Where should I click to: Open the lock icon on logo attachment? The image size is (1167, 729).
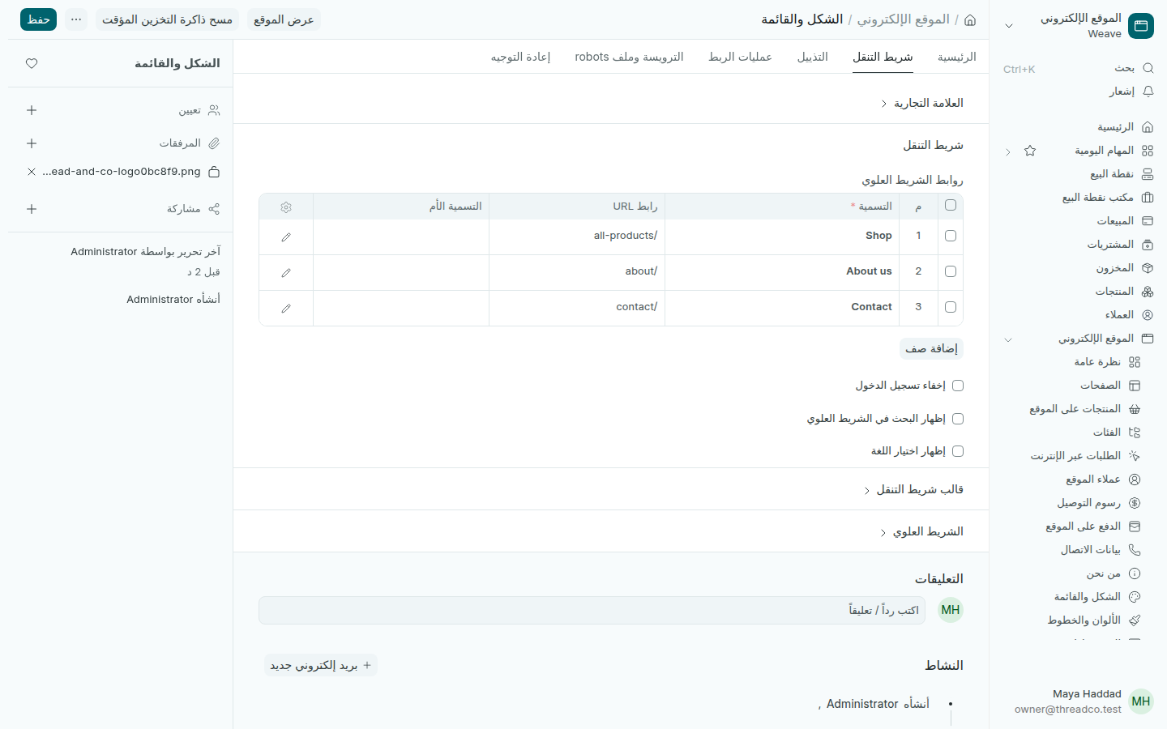point(214,172)
